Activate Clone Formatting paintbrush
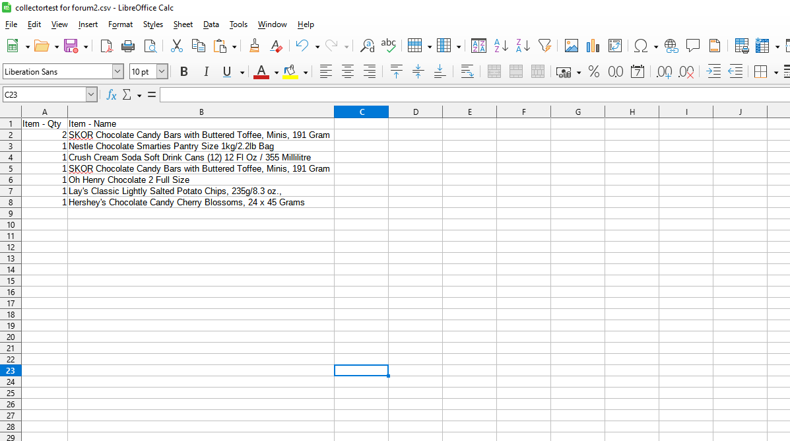 pyautogui.click(x=255, y=46)
